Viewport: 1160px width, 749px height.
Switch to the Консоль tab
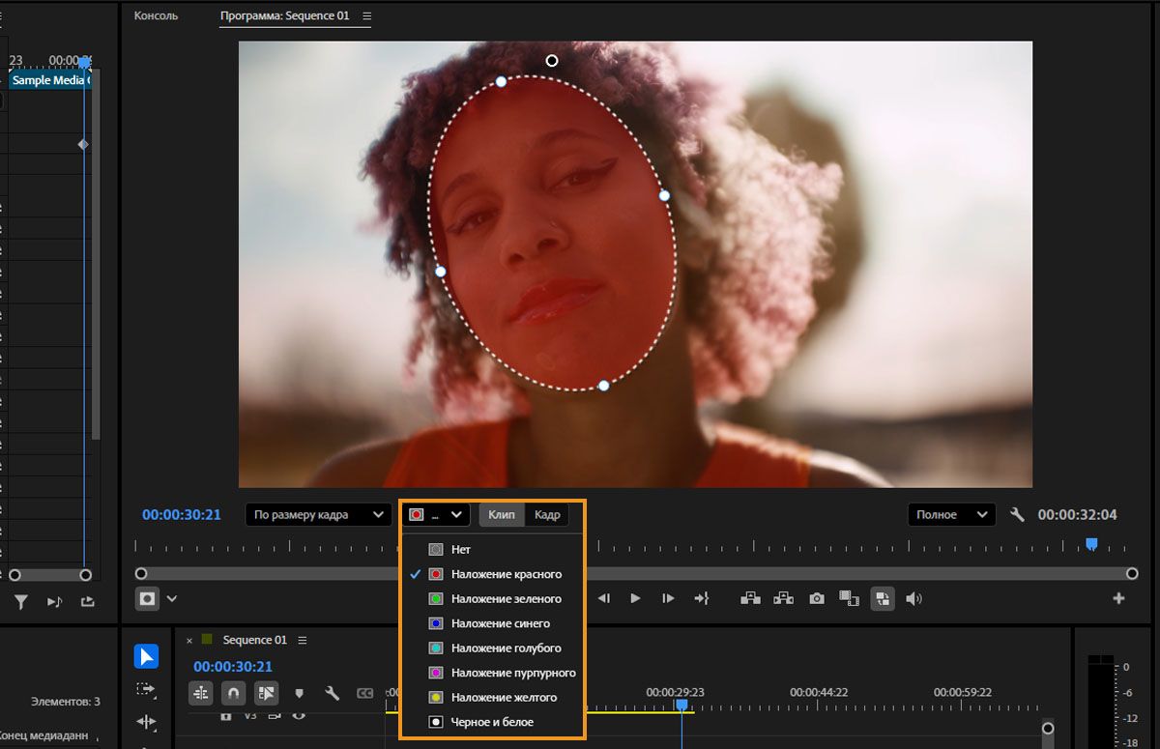156,16
